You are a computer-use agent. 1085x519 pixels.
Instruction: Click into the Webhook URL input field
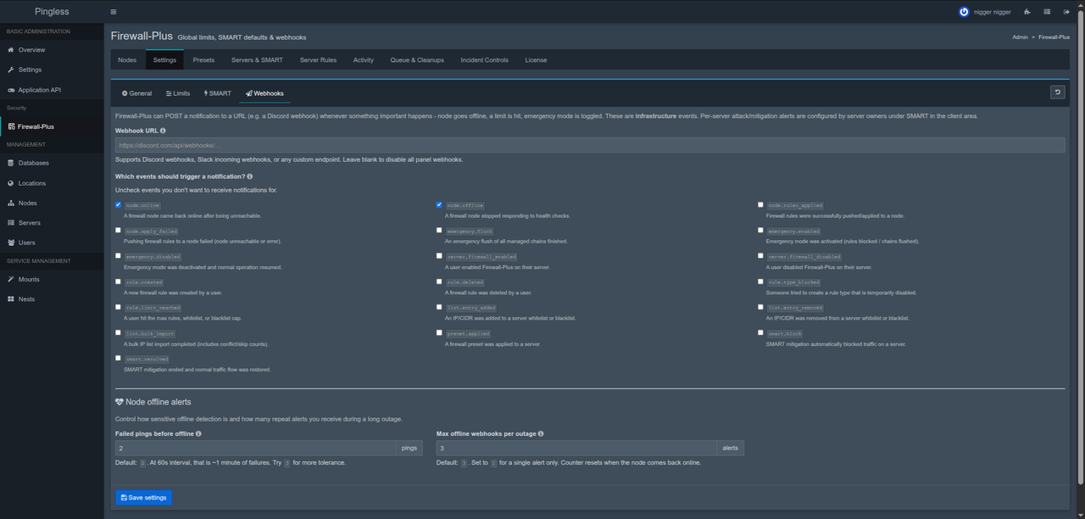point(590,145)
